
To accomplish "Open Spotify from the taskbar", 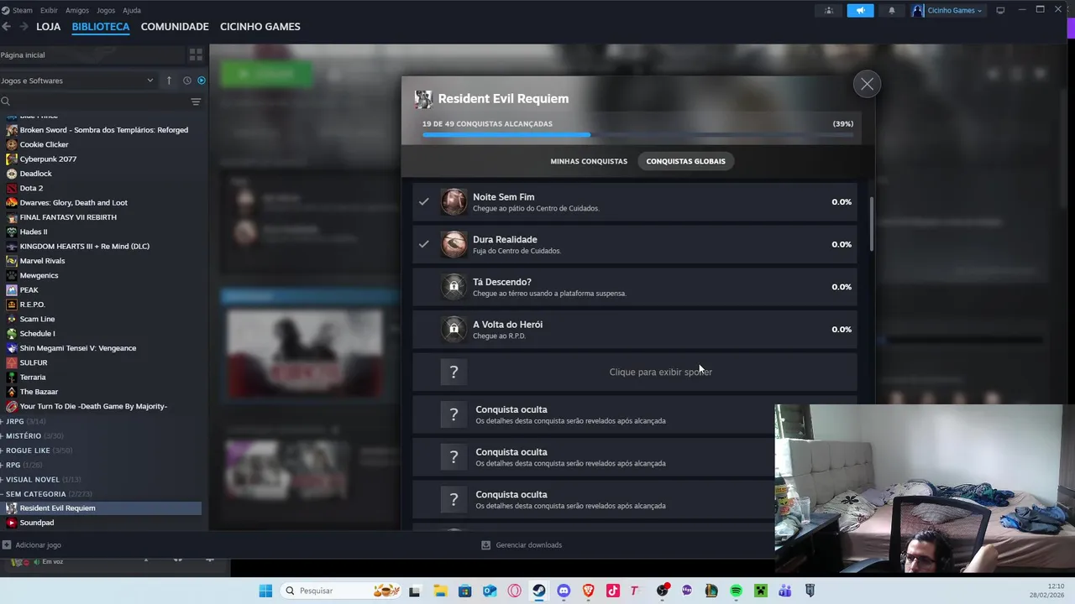I will click(736, 591).
